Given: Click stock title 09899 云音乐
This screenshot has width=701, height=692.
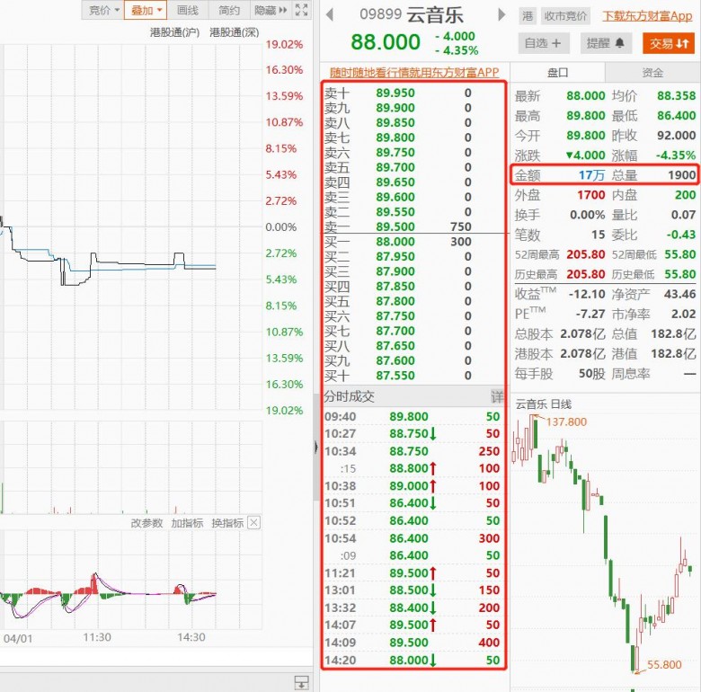Looking at the screenshot, I should [x=412, y=15].
